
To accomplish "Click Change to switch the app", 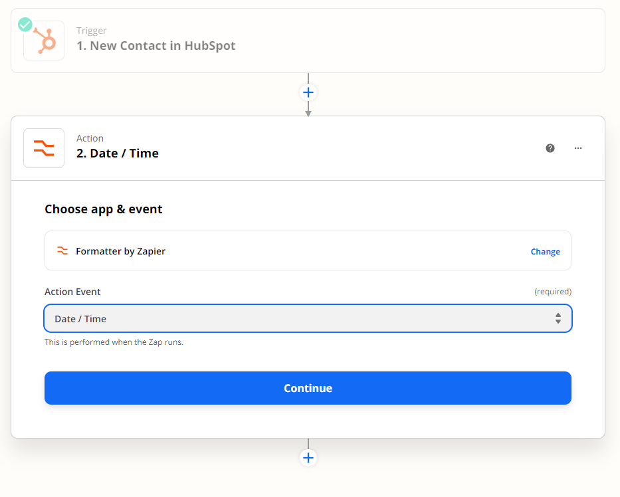I will tap(546, 251).
